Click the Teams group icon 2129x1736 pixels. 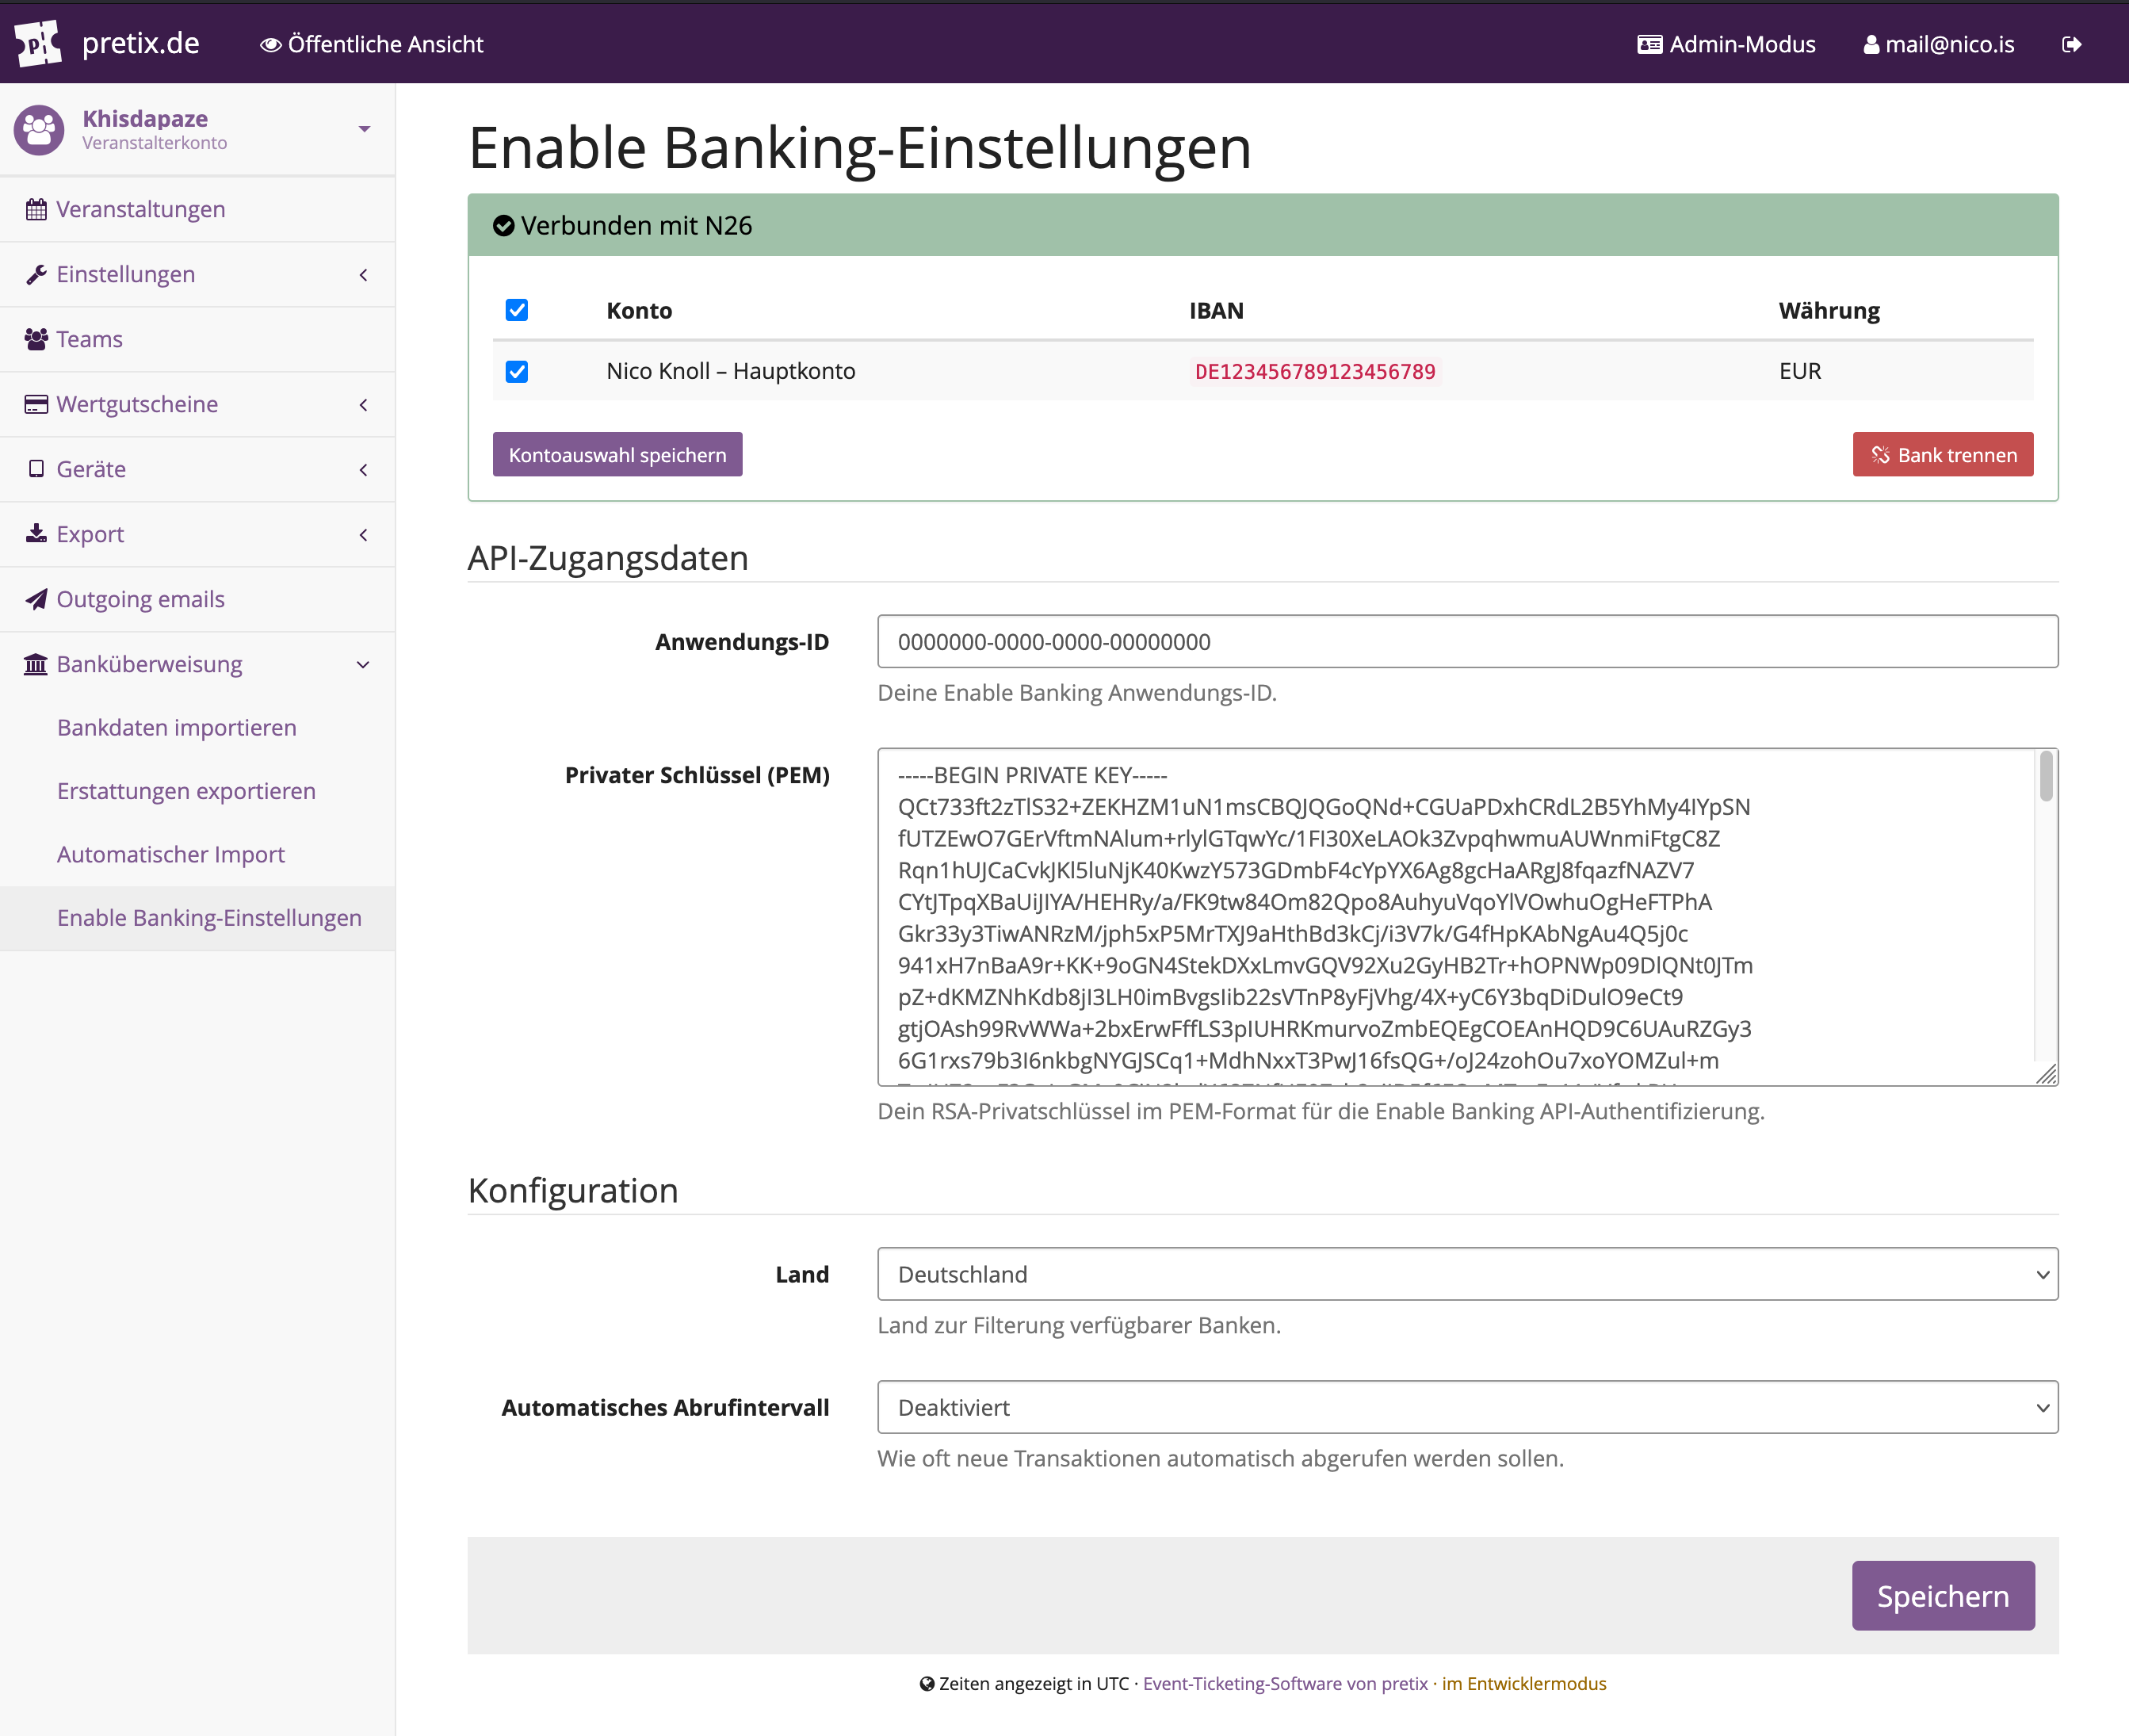tap(36, 339)
